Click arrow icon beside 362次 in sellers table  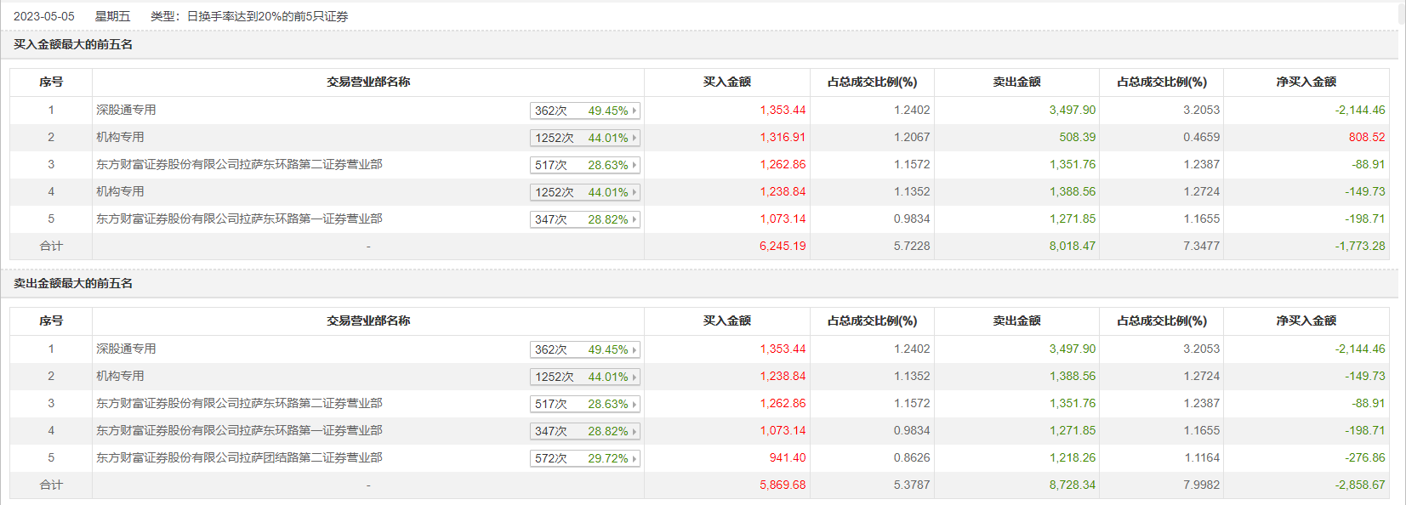[635, 350]
